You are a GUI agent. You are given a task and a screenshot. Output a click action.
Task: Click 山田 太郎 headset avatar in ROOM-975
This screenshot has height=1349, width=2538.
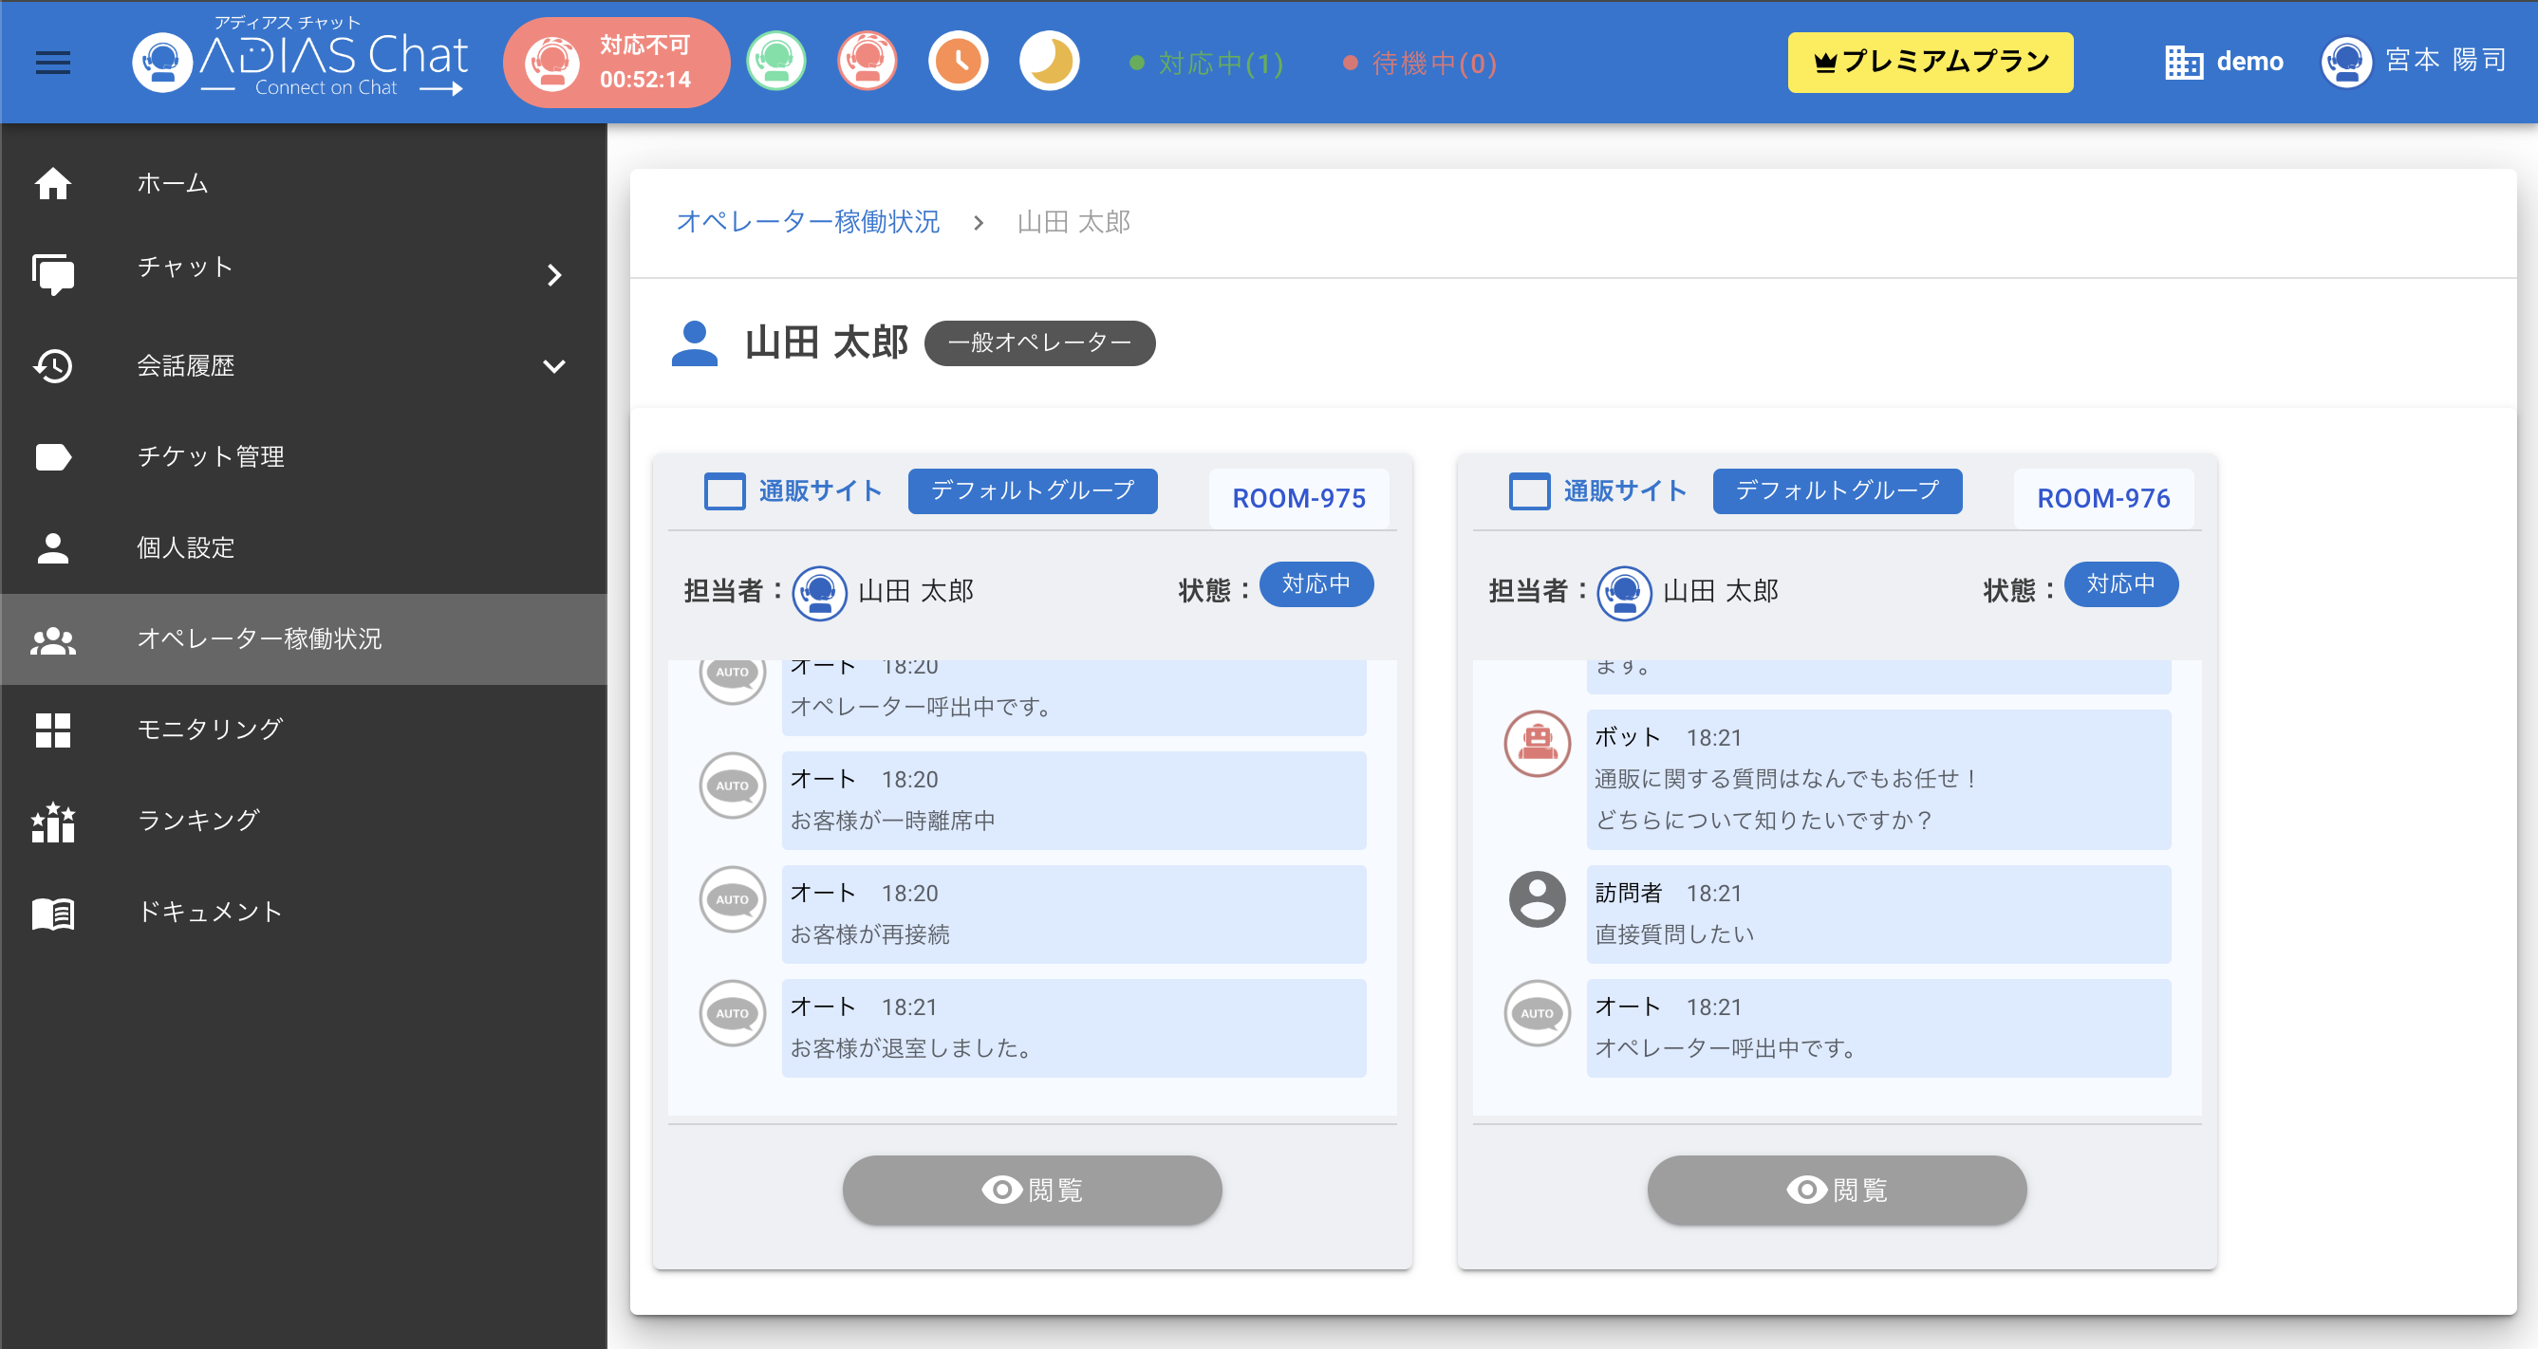(x=819, y=592)
